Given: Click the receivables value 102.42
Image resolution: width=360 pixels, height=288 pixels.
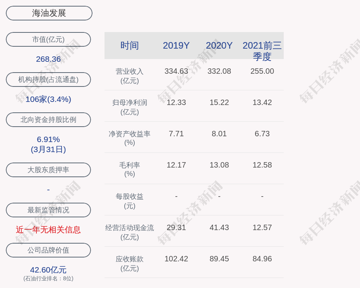Looking at the screenshot, I should click(x=177, y=259).
